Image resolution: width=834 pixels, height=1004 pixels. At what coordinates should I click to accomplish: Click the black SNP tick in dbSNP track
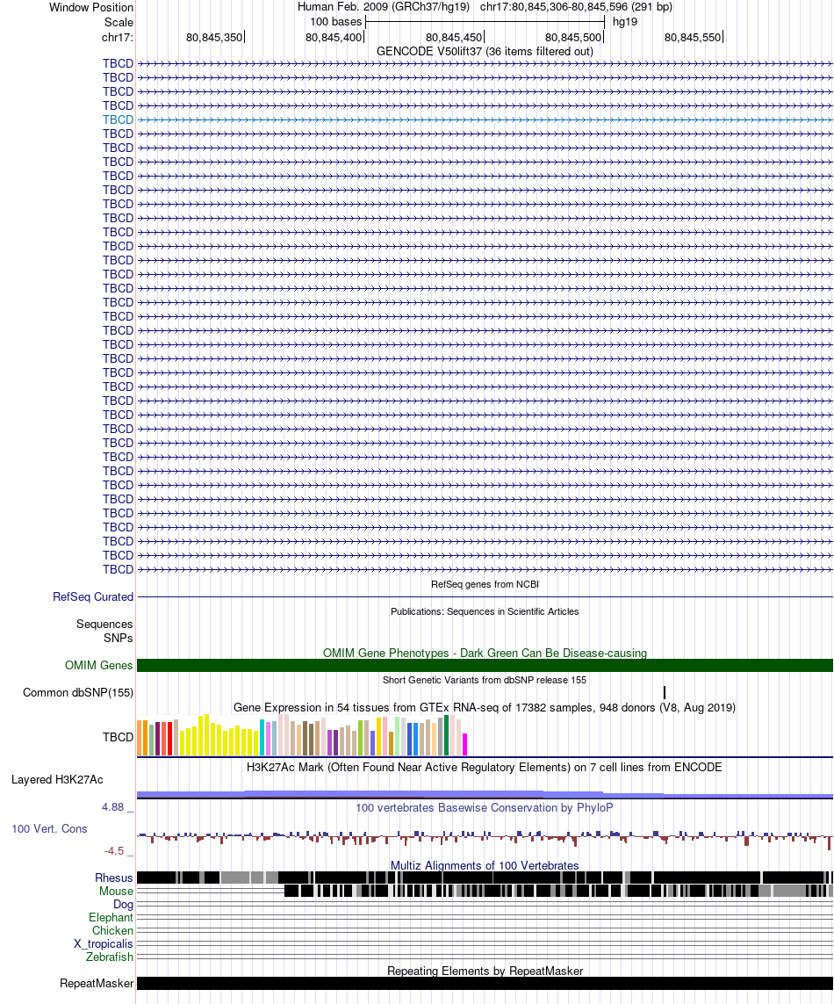tap(665, 693)
